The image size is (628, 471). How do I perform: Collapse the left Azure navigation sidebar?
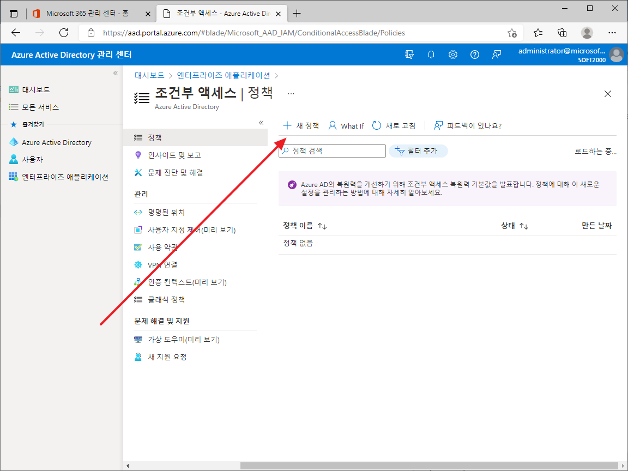coord(116,73)
